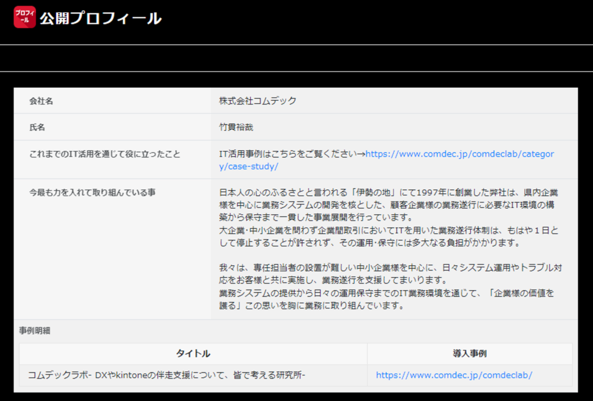The image size is (593, 401).
Task: Click the red プロフィール app icon
Action: coord(24,17)
